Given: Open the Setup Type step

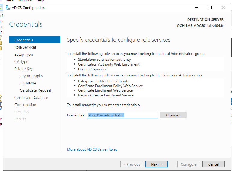Looking at the screenshot, I should 23,54.
